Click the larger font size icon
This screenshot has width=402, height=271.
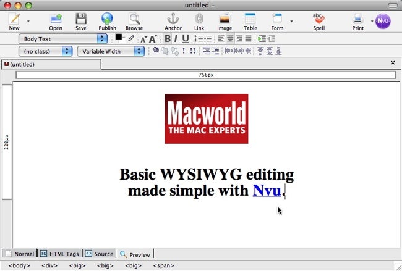153,39
